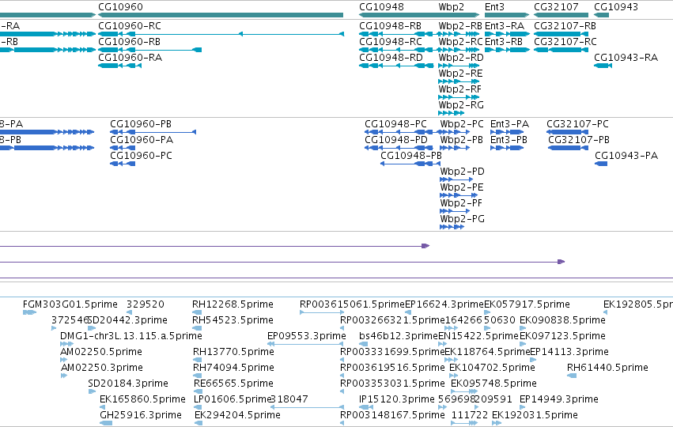Click EST RH13770.5prime
Image resolution: width=673 pixels, height=427 pixels.
(234, 352)
